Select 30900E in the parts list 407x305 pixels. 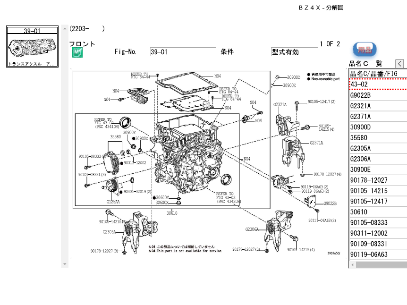(378, 169)
